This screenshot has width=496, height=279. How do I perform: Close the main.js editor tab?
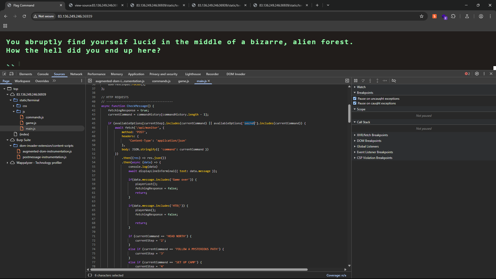209,81
